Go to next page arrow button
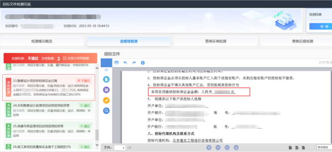Image resolution: width=332 pixels, height=152 pixels. pos(227,148)
